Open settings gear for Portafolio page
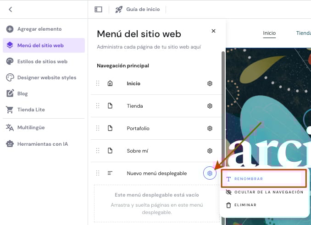311x225 pixels. [x=210, y=128]
